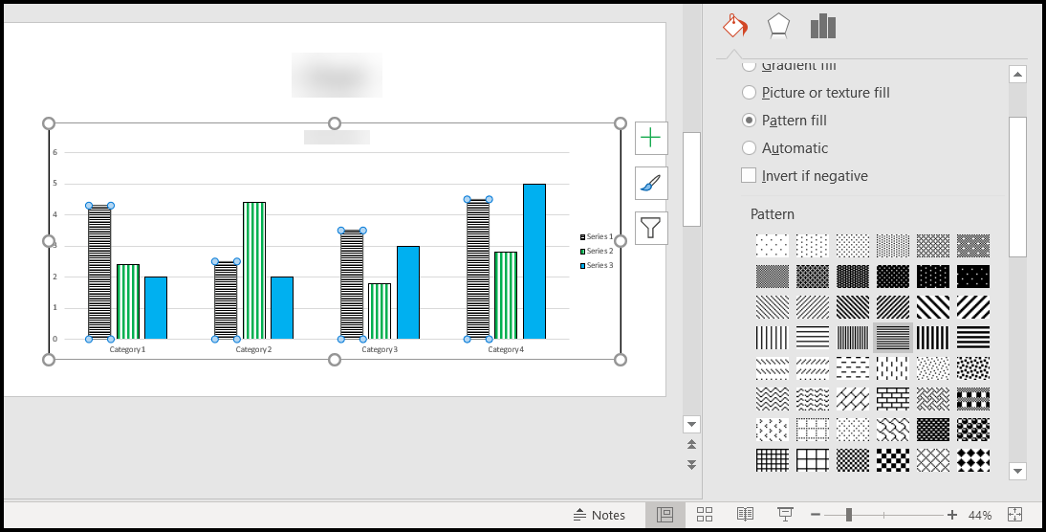This screenshot has width=1046, height=532.
Task: Select the tall blue Series 3 bar in Category 4
Action: [x=534, y=261]
